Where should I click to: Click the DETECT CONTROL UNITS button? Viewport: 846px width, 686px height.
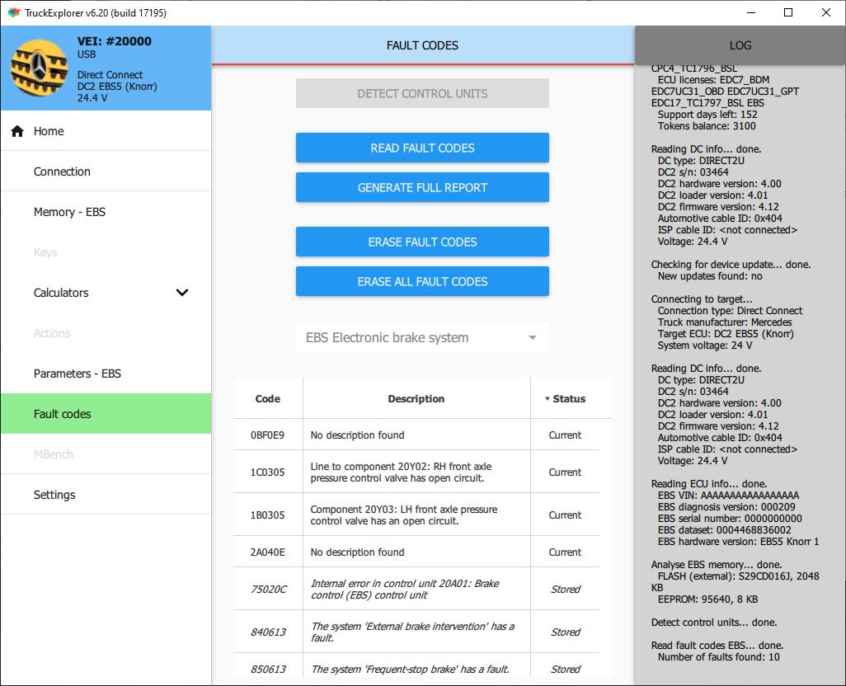(x=422, y=93)
